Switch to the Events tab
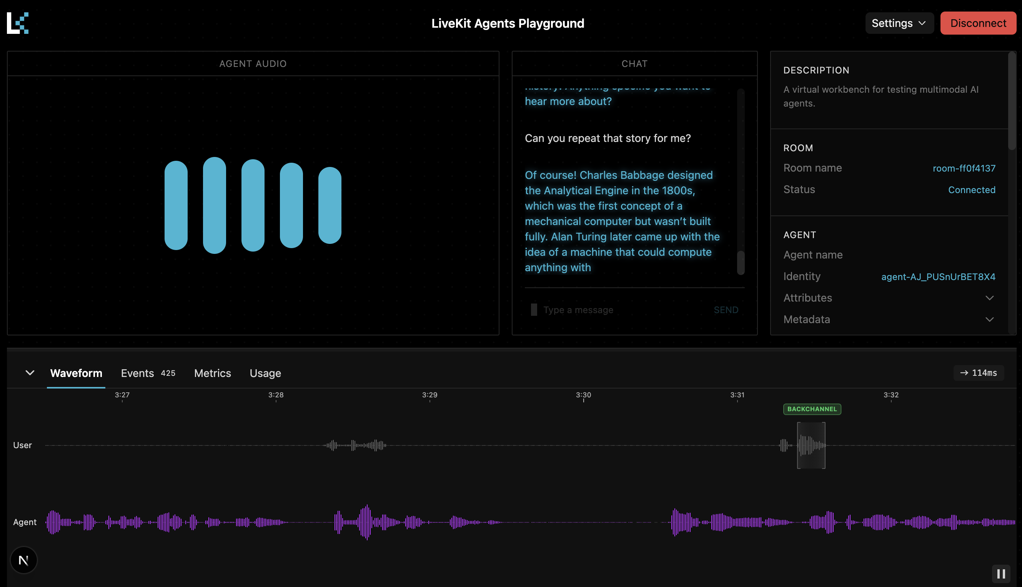This screenshot has height=587, width=1022. pos(138,374)
